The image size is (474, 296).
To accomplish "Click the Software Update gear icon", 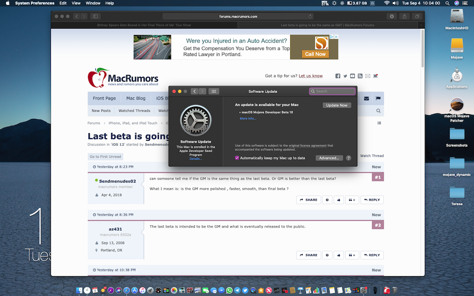I will 196,121.
